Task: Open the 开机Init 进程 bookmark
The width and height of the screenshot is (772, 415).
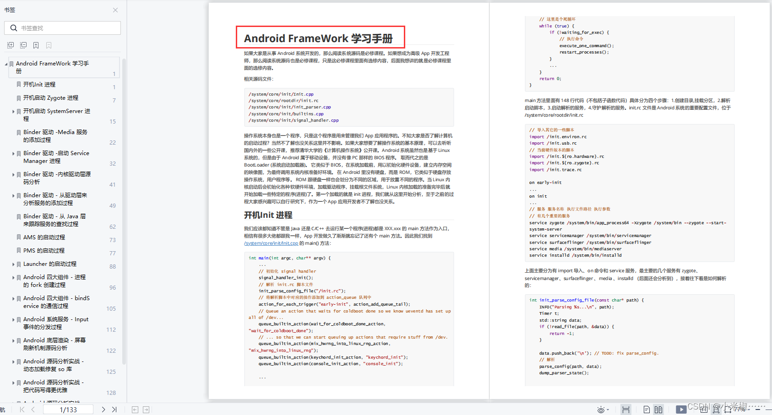Action: (x=39, y=85)
